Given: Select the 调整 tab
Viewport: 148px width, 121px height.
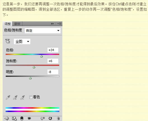Looking at the screenshot, I should (x=8, y=24).
